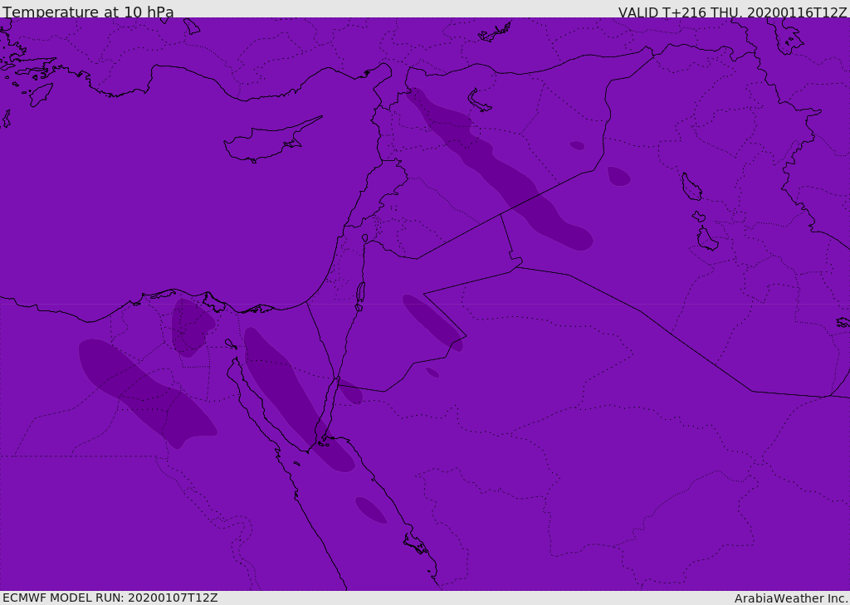Click the 'ECMWF MODEL RUN: 20200107T12Z' text
Image resolution: width=850 pixels, height=605 pixels.
110,598
